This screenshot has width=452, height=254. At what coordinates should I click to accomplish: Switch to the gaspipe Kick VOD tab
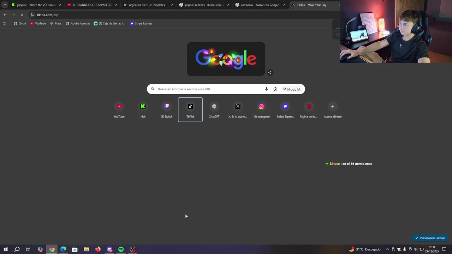[x=36, y=5]
